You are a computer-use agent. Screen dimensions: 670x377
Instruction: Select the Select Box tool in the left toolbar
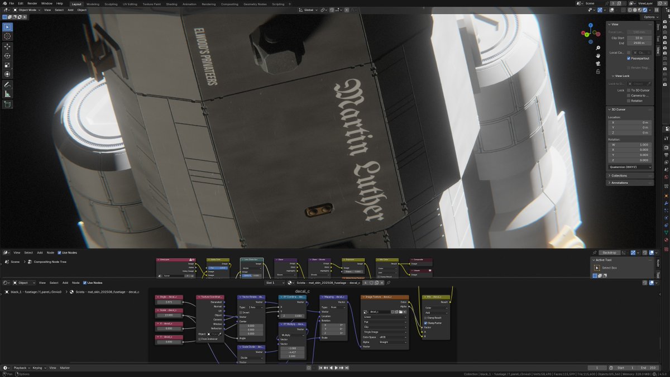(x=7, y=27)
